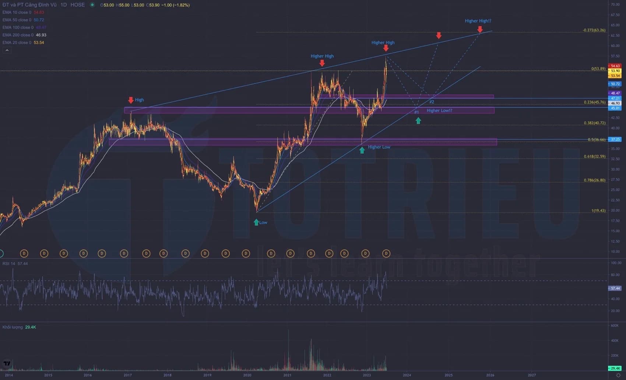Screen dimensions: 626x380
Task: Open the 1D interval selector
Action: 64,5
